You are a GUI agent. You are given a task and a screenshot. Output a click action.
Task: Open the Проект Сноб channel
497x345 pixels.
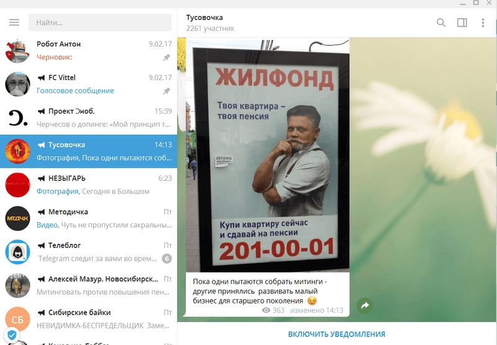coord(88,118)
